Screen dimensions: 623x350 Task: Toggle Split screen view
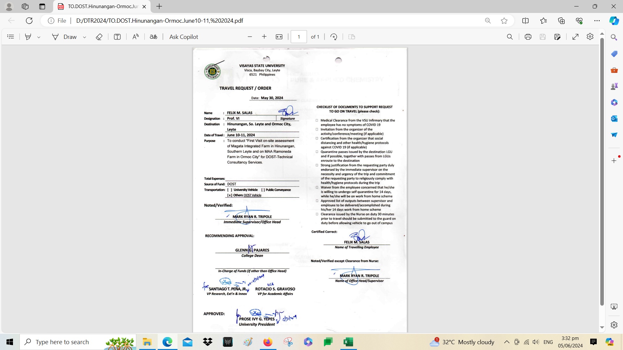525,21
